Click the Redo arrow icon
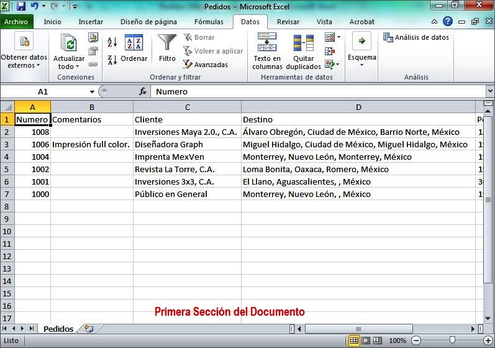The image size is (495, 348). click(54, 6)
